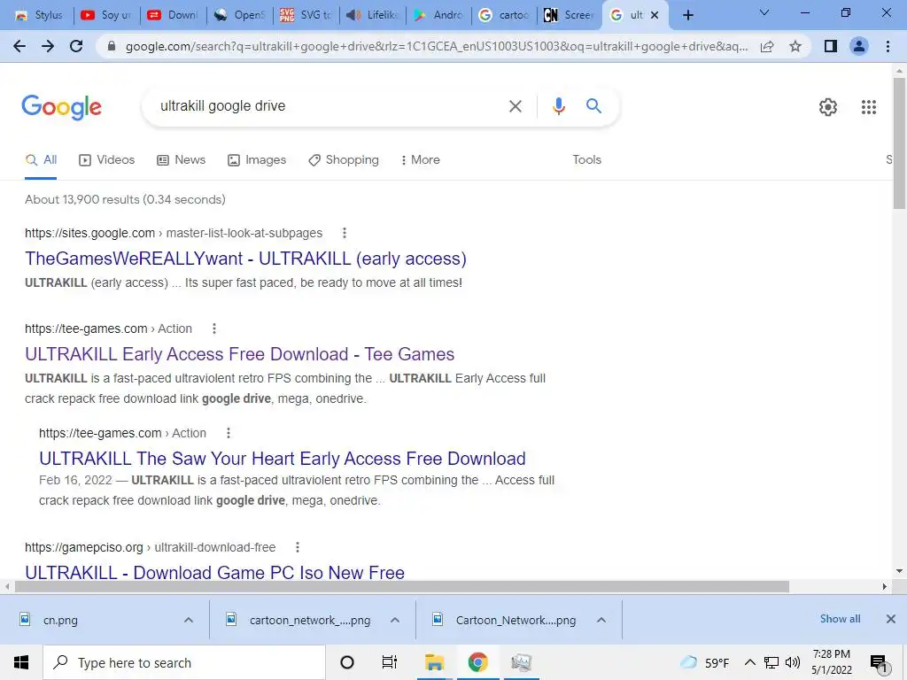The height and width of the screenshot is (680, 907).
Task: Switch to the OpenS tab
Action: (x=239, y=15)
